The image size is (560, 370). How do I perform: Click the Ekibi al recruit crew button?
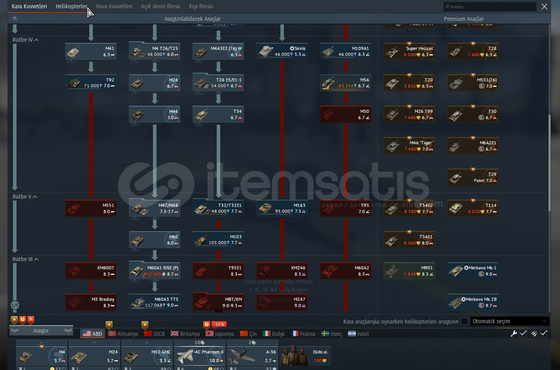[305, 355]
